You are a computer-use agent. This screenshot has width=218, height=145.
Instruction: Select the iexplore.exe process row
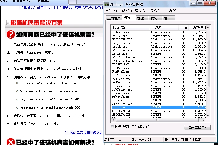click(159, 43)
